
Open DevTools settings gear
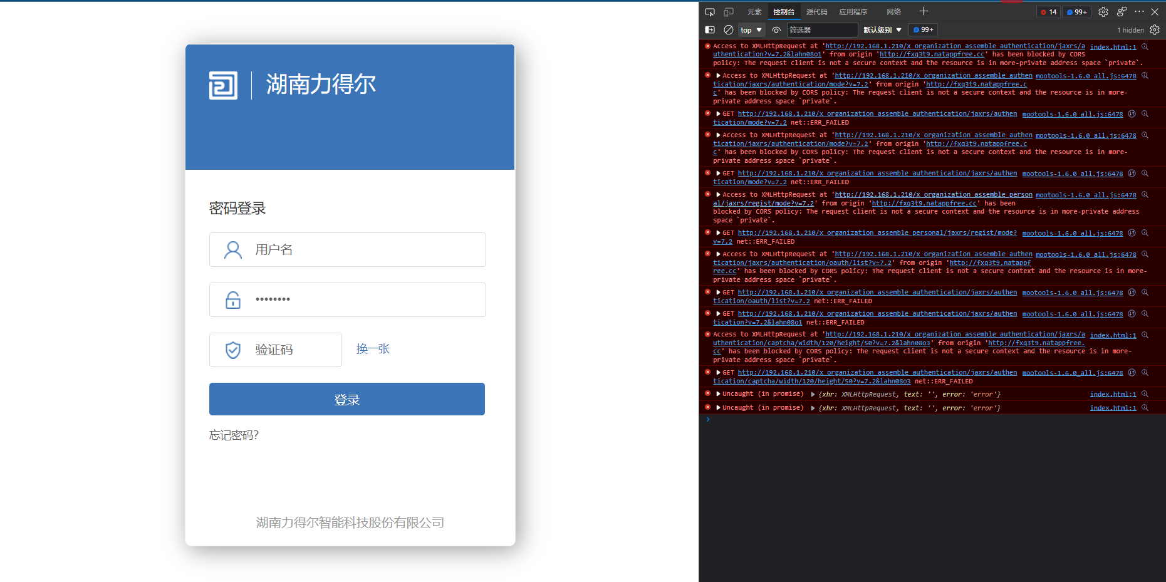(x=1103, y=12)
